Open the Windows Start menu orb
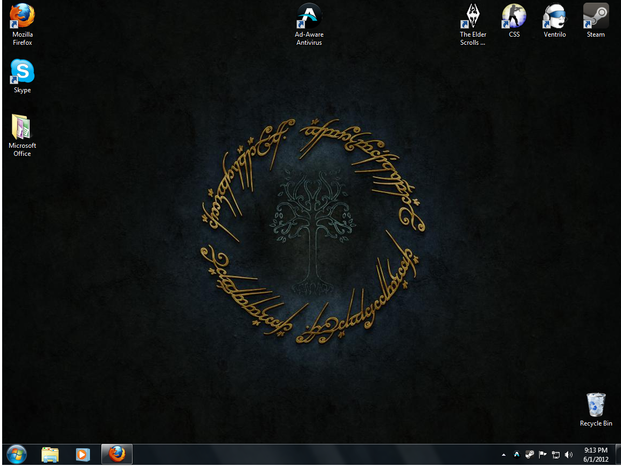This screenshot has width=621, height=466. (17, 454)
